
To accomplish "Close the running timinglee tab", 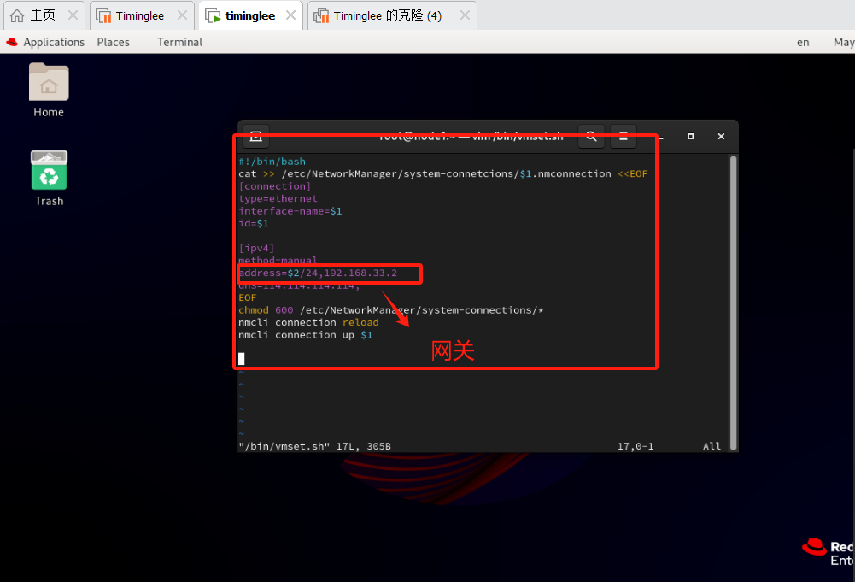I will (x=291, y=15).
